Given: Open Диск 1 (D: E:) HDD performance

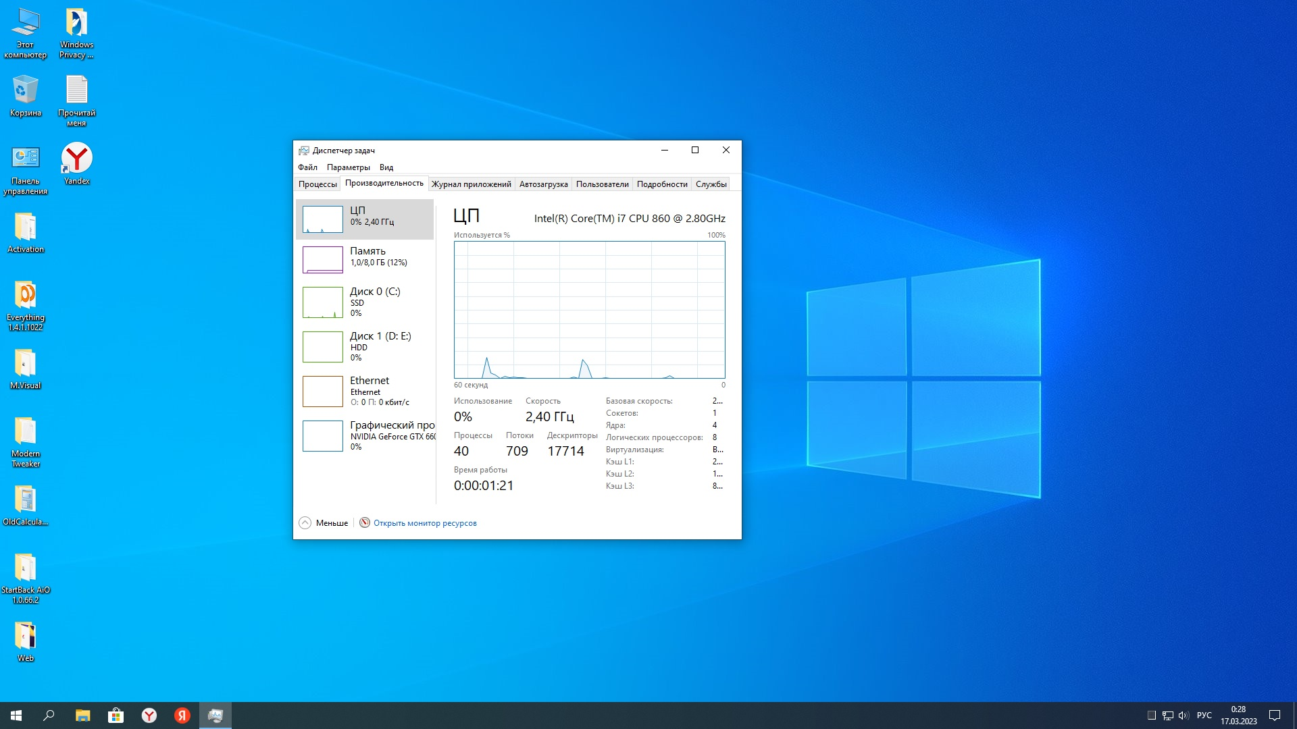Looking at the screenshot, I should [x=365, y=346].
